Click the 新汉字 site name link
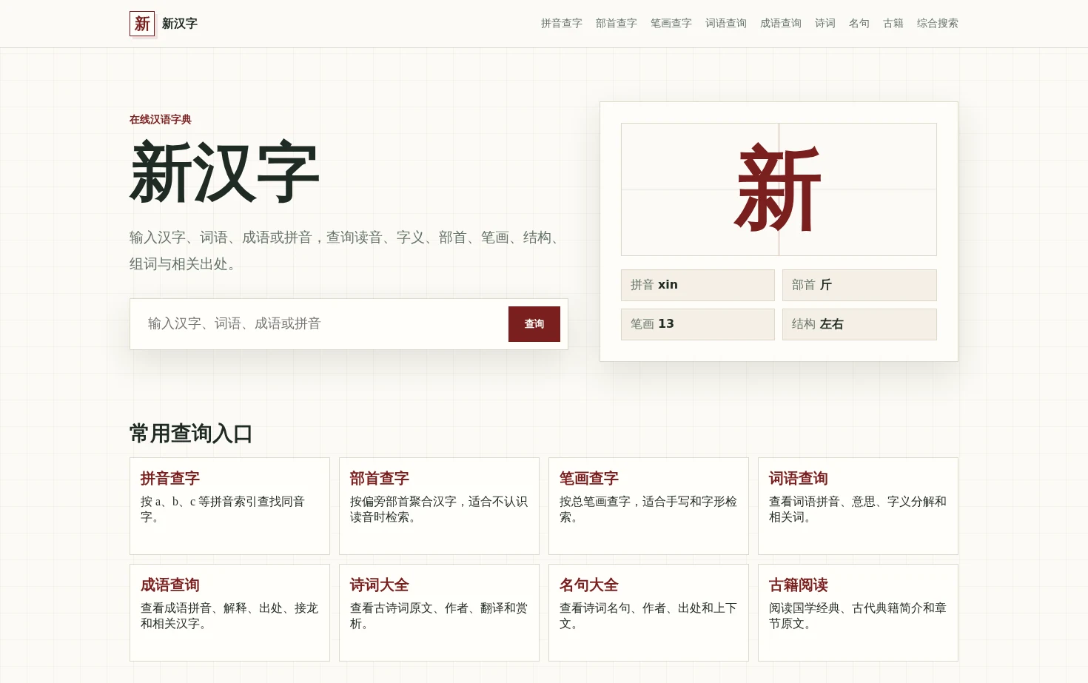 tap(180, 24)
